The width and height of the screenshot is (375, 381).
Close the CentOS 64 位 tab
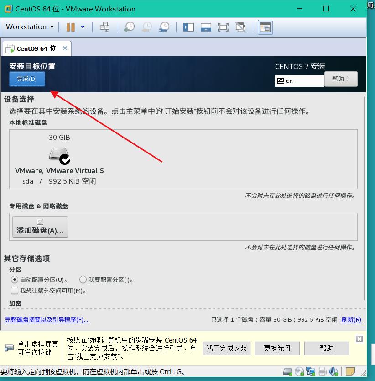coord(65,48)
